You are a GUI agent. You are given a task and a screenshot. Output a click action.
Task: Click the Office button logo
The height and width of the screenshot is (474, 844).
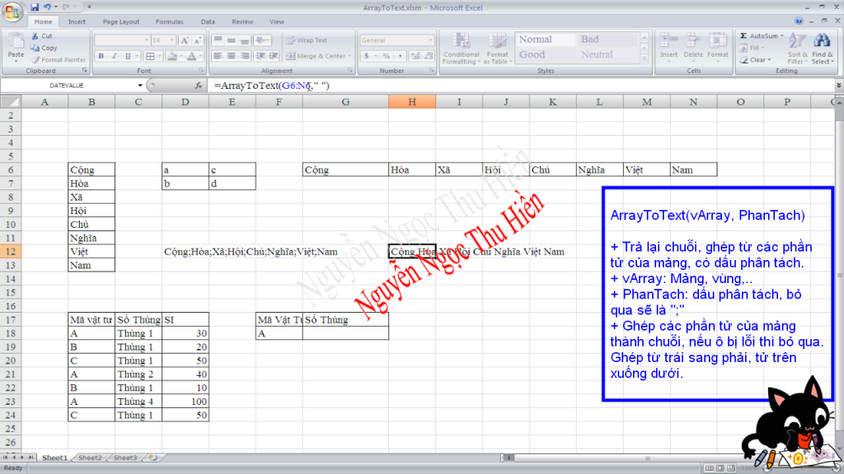(12, 11)
